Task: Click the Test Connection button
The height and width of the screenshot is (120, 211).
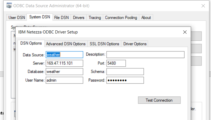Action: (x=159, y=100)
